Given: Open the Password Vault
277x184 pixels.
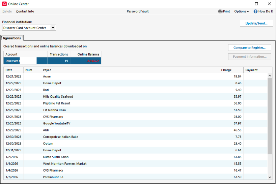Looking at the screenshot, I should point(138,11).
